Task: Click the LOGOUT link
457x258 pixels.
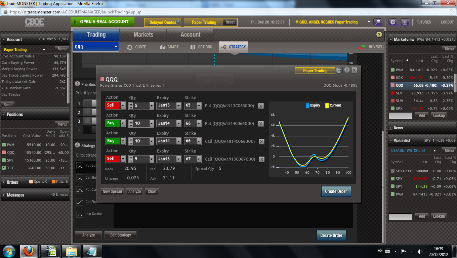Action: click(x=447, y=22)
